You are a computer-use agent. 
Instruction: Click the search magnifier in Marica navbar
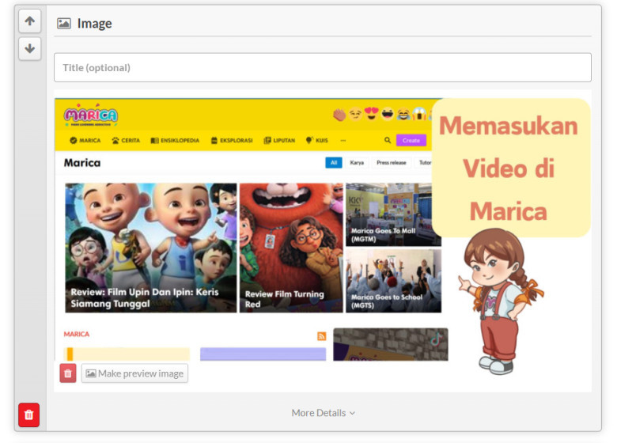point(388,140)
